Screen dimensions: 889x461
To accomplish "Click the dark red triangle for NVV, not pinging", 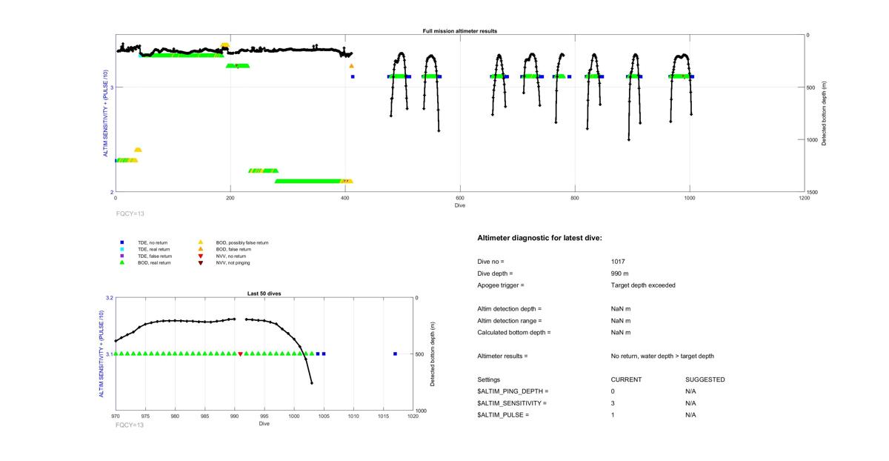I will (201, 262).
